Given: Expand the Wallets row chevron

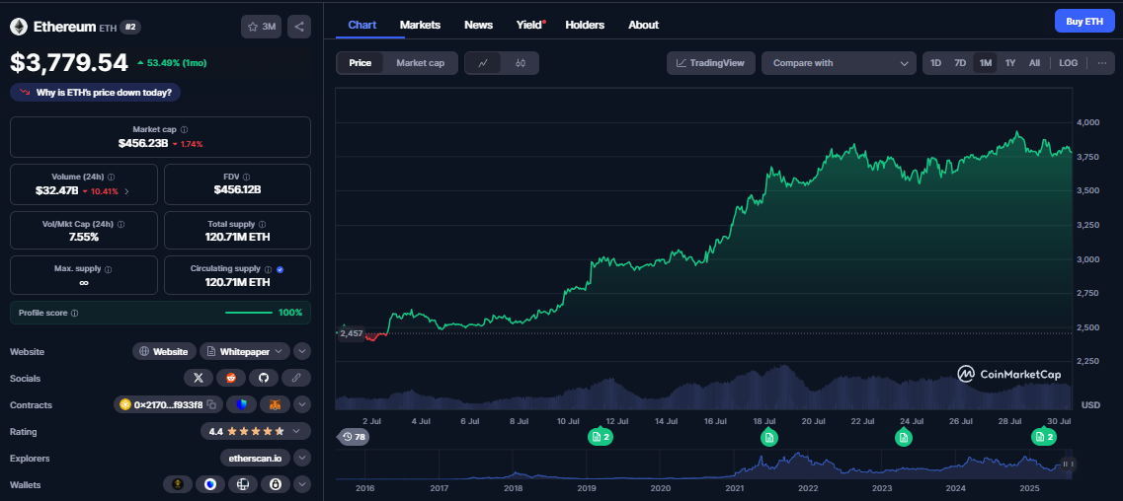Looking at the screenshot, I should [x=302, y=484].
